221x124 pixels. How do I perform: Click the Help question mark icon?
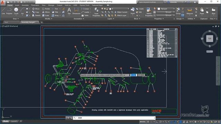[x=195, y=2]
